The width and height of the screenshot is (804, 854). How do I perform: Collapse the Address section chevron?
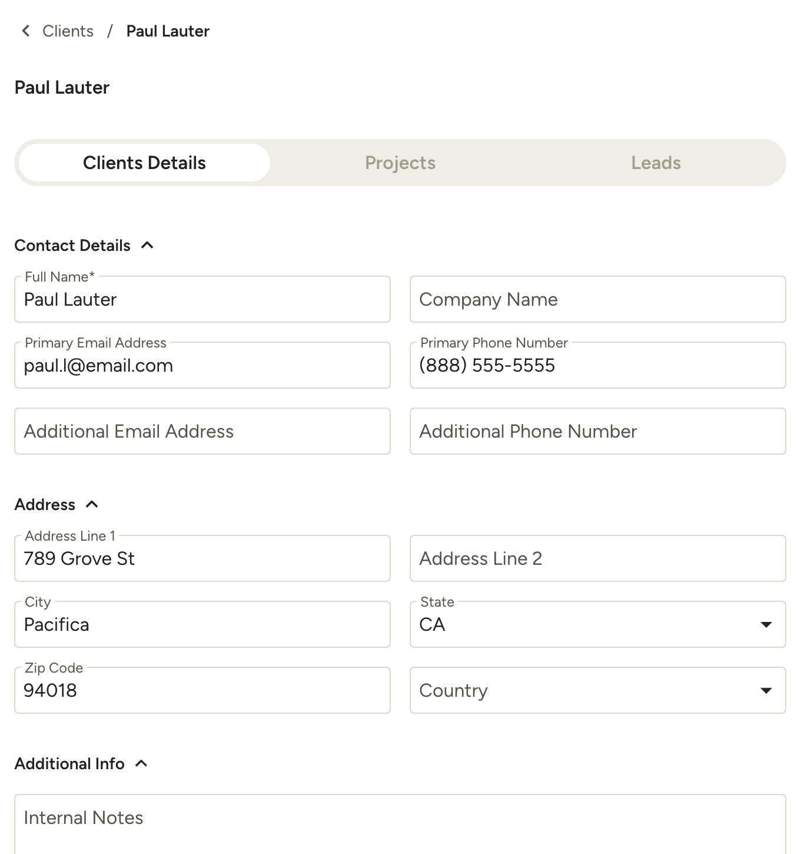pos(92,504)
